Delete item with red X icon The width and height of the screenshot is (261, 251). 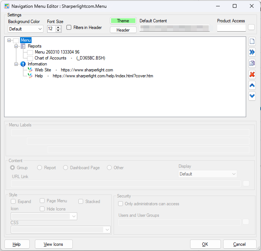click(x=252, y=74)
